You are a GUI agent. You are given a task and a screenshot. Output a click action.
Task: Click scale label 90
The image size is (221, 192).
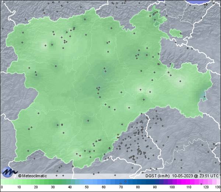coord(155,187)
